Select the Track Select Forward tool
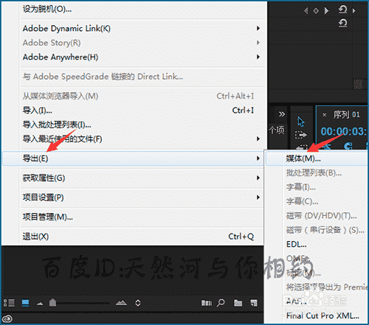Viewport: 369px width, 325px height. (301, 135)
